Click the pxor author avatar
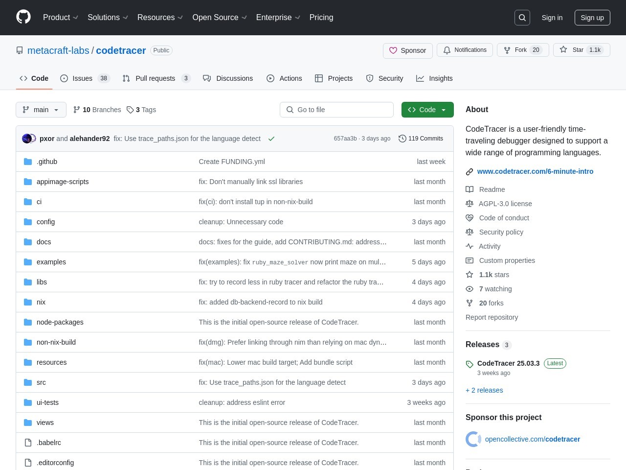This screenshot has width=626, height=470. 26,139
